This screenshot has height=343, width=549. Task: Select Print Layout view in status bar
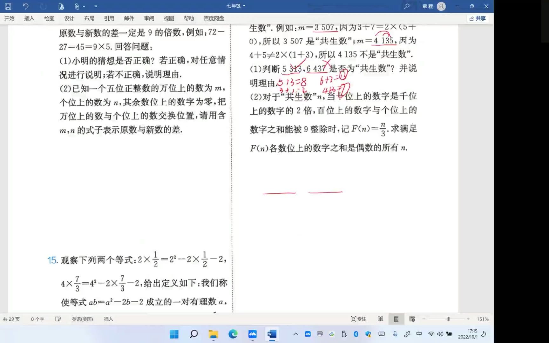[x=396, y=319]
